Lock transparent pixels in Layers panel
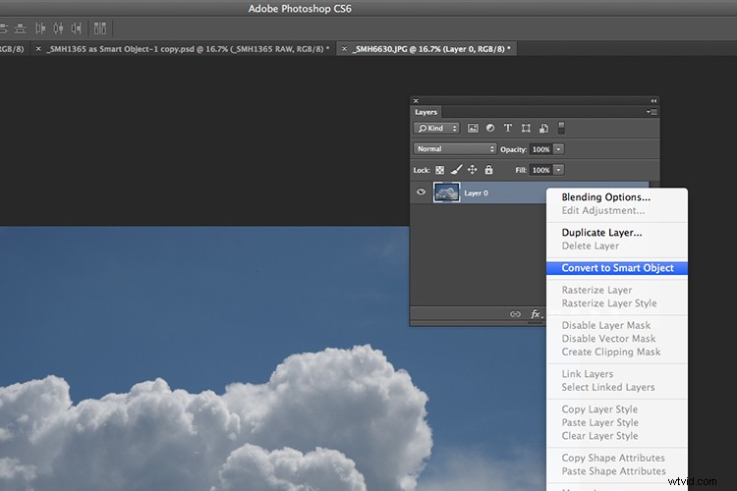Screen dimensions: 737x491 point(439,170)
